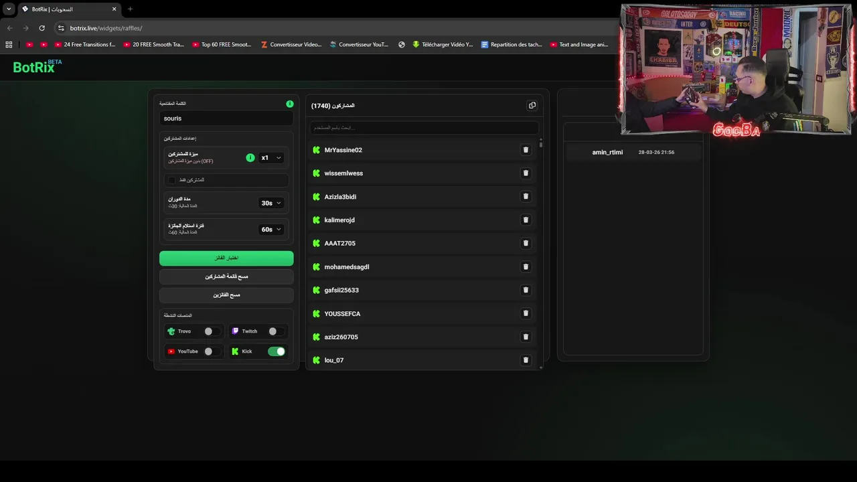This screenshot has width=857, height=482.
Task: Click the BotRix BETA logo
Action: pyautogui.click(x=37, y=66)
